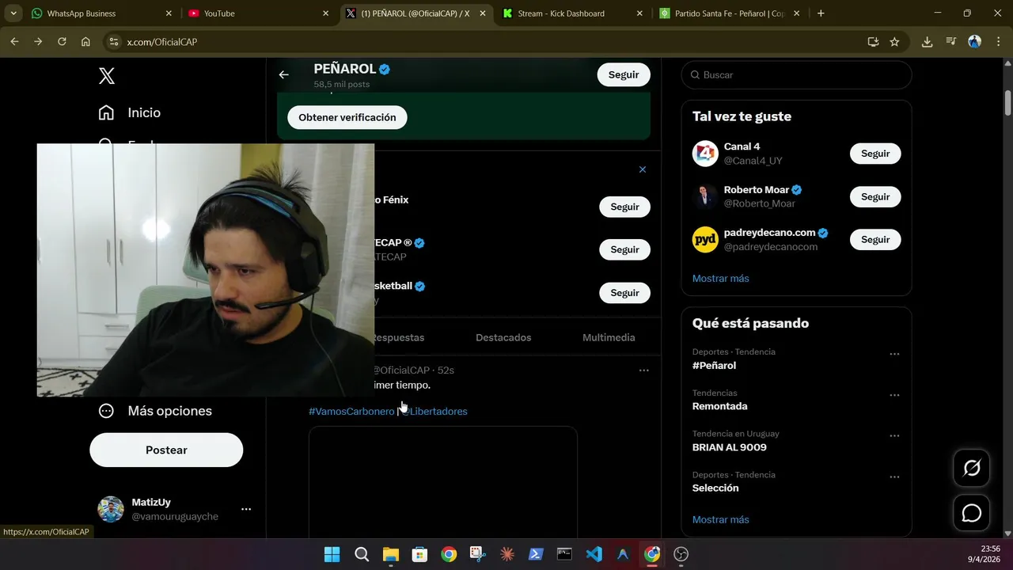Image resolution: width=1013 pixels, height=570 pixels.
Task: Open Chrome home page button
Action: coord(85,41)
